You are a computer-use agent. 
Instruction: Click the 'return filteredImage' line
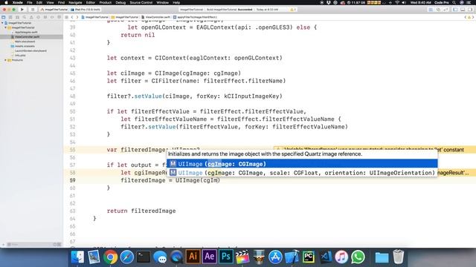point(141,211)
